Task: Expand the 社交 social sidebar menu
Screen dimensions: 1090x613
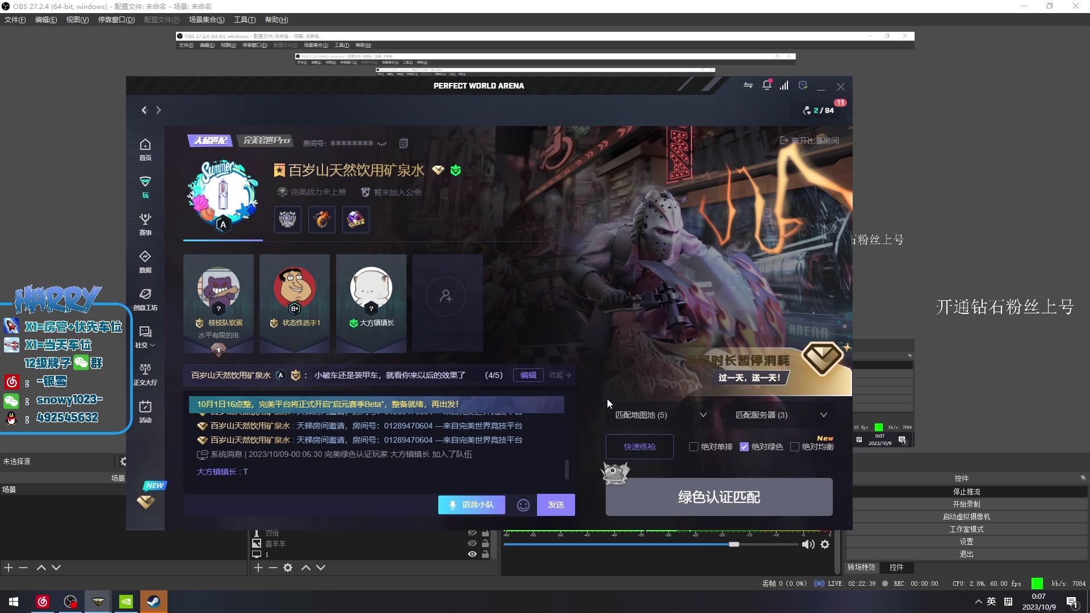Action: pyautogui.click(x=145, y=337)
